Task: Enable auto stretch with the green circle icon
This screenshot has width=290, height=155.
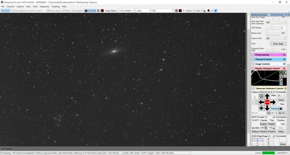Action: tap(281, 72)
